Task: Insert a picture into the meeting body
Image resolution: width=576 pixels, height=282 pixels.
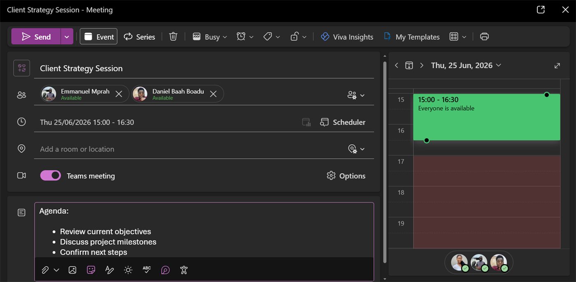Action: [72, 270]
